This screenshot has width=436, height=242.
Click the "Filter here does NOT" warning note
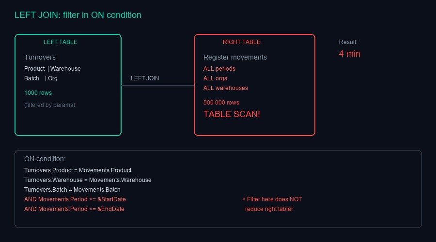(x=272, y=199)
